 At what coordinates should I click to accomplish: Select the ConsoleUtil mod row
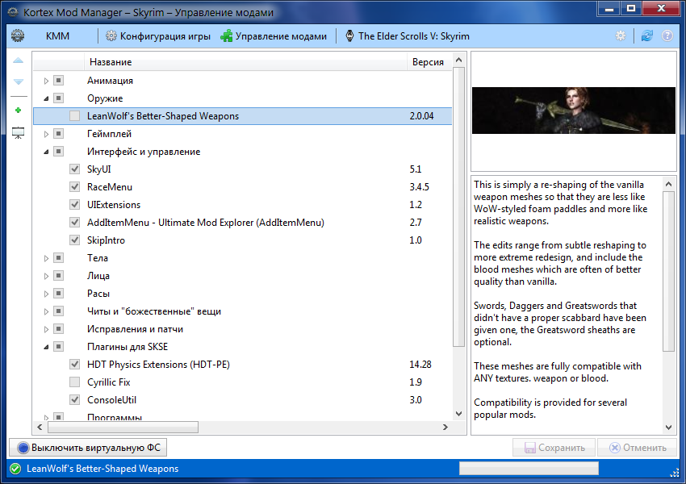(x=243, y=399)
